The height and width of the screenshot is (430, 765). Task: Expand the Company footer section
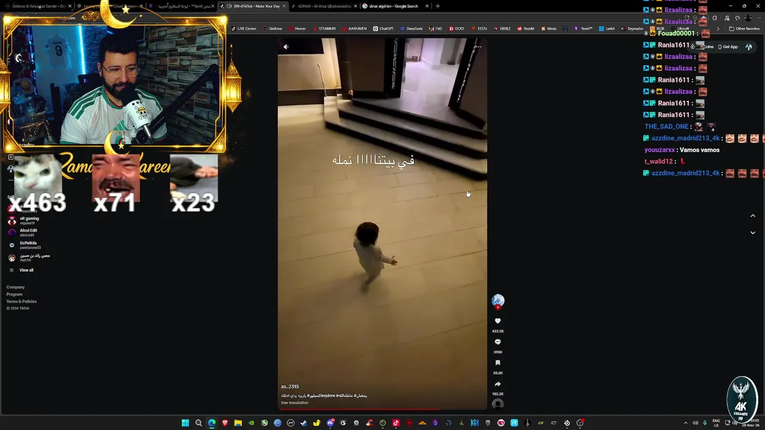tap(16, 287)
